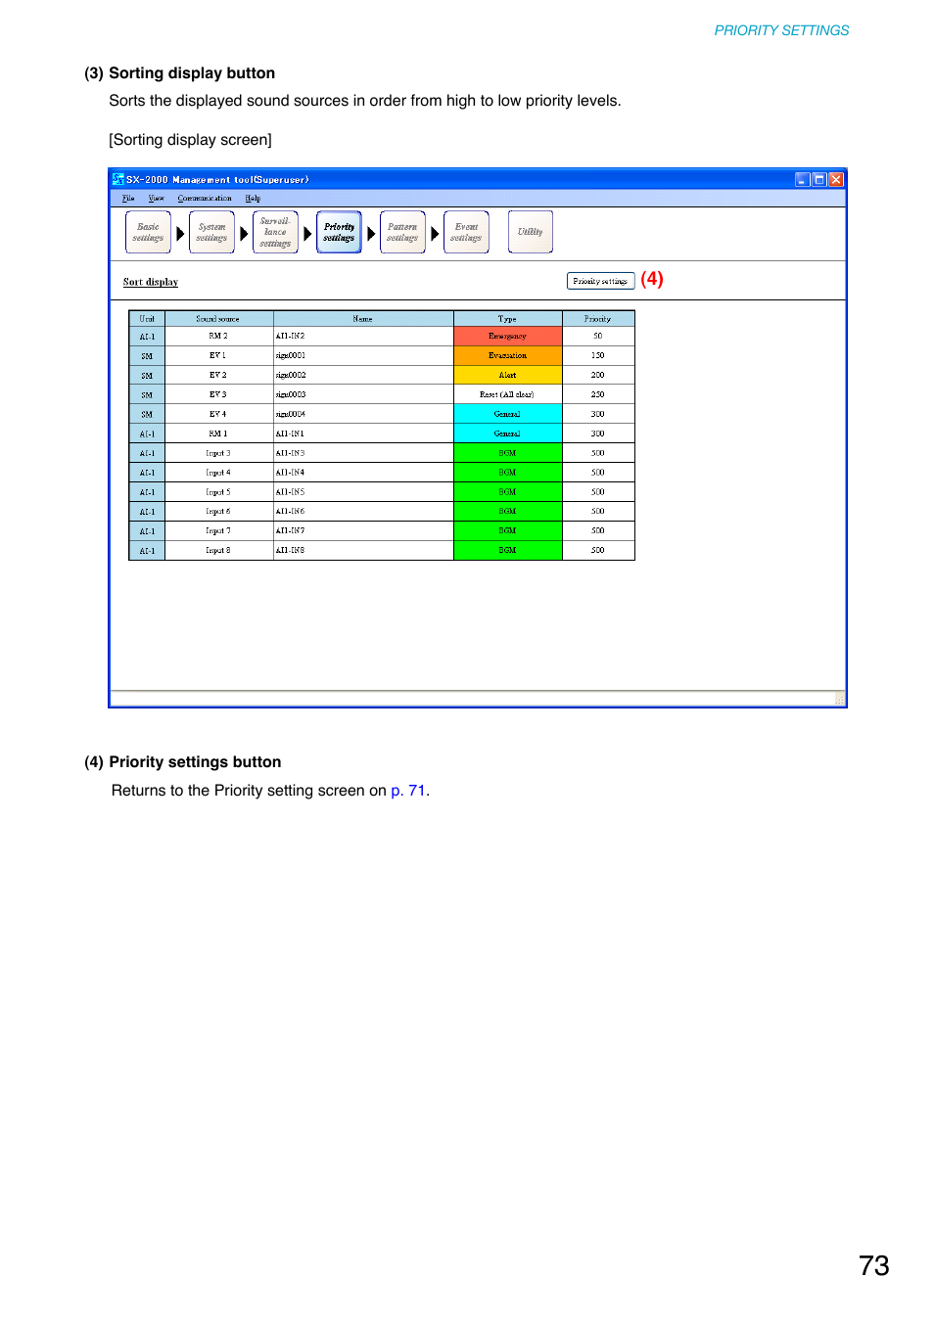Select the green BGM cell for Input 8

(x=508, y=551)
